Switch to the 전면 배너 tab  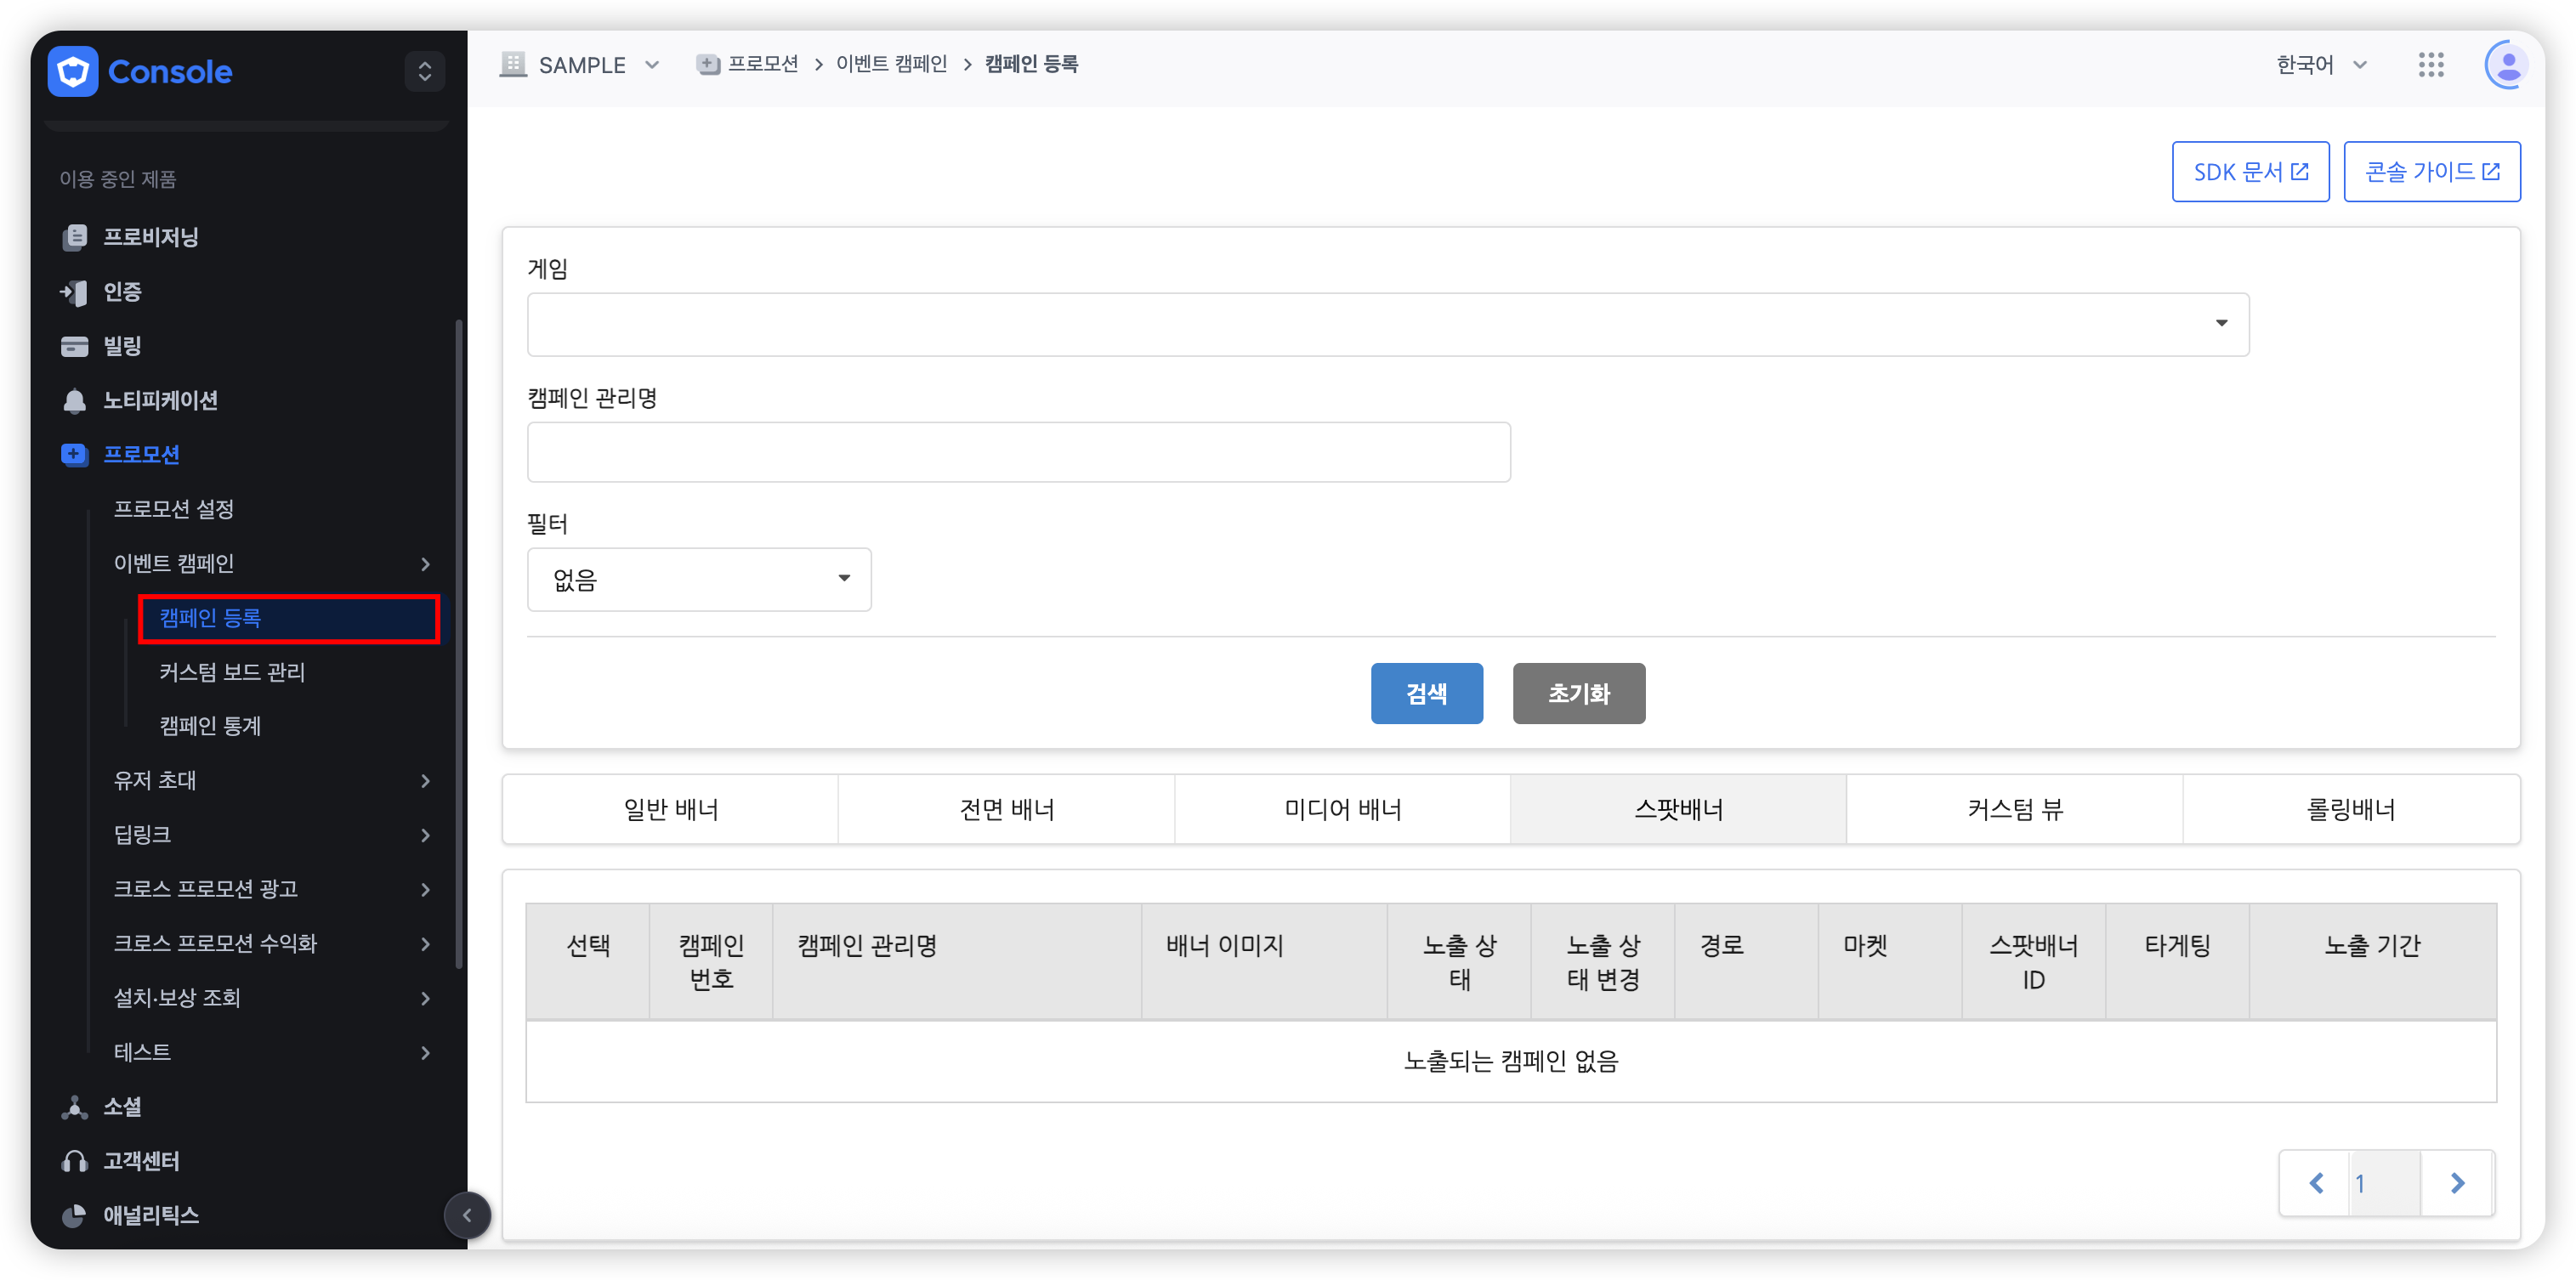1007,809
